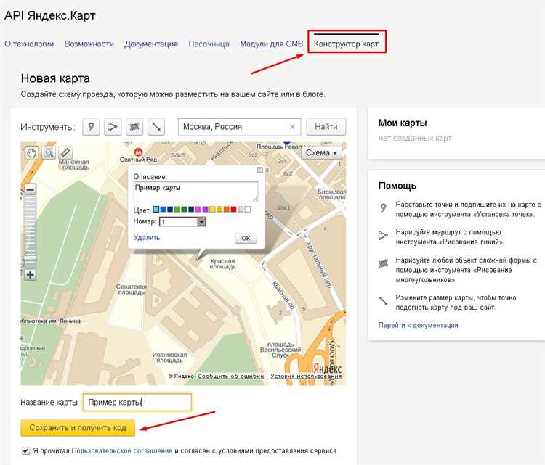Click the Сенатская площадь map label
The width and height of the screenshot is (545, 465).
[x=132, y=289]
